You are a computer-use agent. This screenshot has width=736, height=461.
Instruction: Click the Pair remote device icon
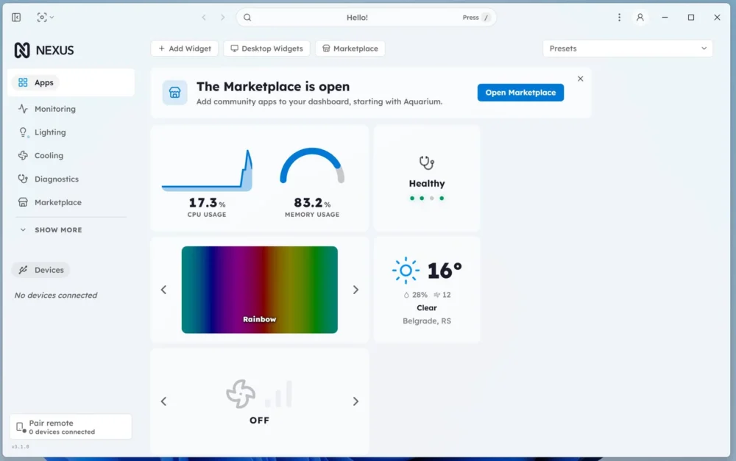pos(21,427)
